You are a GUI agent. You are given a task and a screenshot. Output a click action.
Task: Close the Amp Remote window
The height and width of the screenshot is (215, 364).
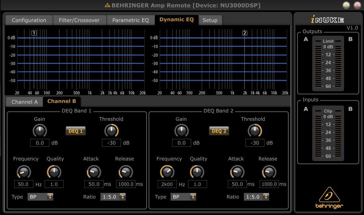357,5
